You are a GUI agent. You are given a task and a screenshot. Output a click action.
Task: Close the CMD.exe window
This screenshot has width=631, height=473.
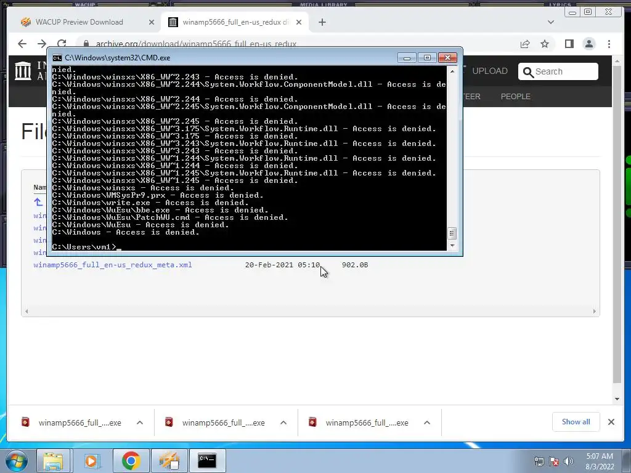pos(447,58)
